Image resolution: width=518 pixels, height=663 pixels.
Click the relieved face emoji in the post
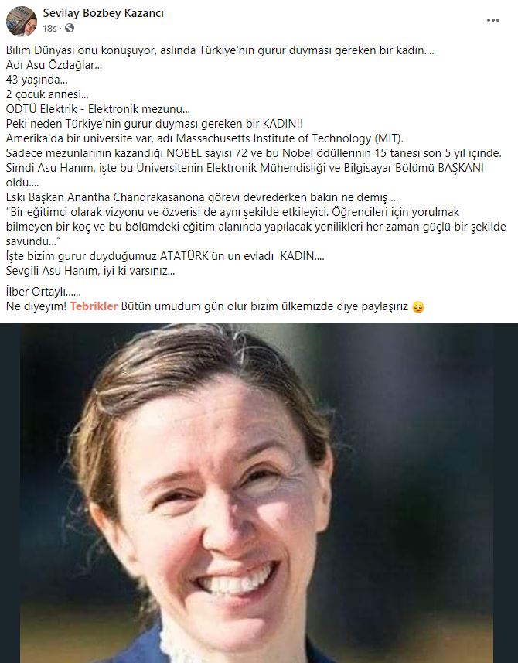417,306
